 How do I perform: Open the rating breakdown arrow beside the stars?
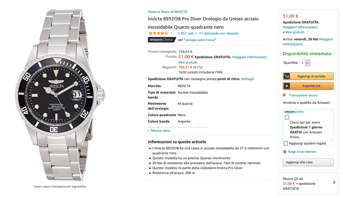[171, 33]
